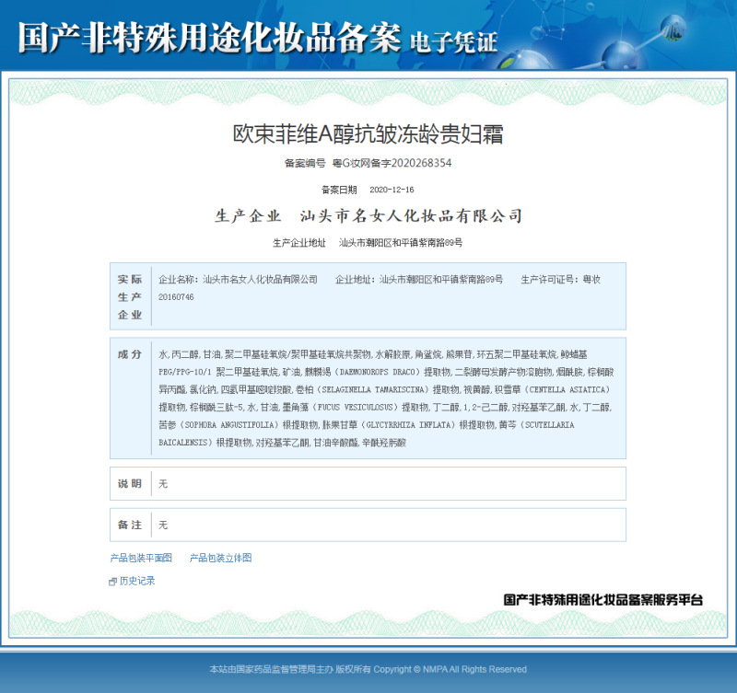This screenshot has height=693, width=737.
Task: Click the ingredient line starting with 水, 丙二醇
Action: coord(373,354)
